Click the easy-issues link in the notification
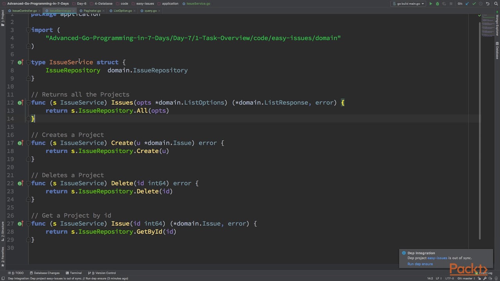The width and height of the screenshot is (500, 281). point(437,258)
